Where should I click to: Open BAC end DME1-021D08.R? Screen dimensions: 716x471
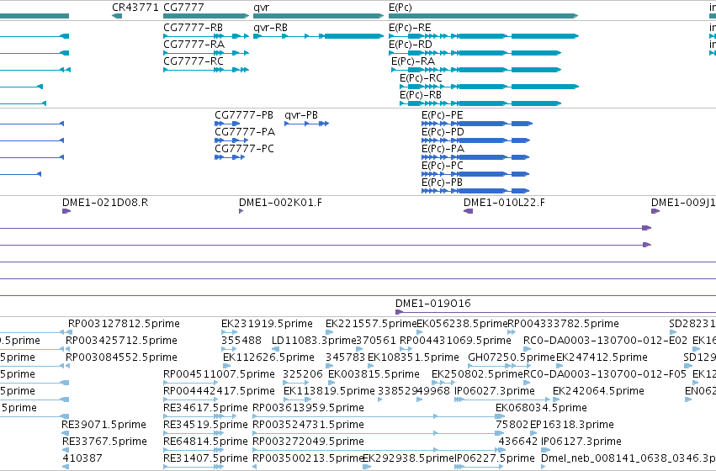(105, 203)
